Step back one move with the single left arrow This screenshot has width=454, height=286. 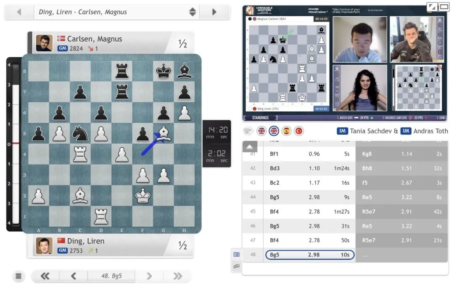[x=74, y=276]
